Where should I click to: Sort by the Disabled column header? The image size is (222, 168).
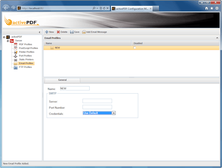[x=175, y=43]
